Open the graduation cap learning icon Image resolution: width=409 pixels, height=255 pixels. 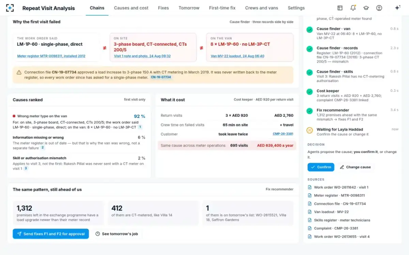click(366, 8)
